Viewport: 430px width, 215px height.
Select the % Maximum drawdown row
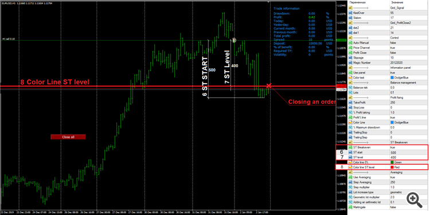click(387, 127)
